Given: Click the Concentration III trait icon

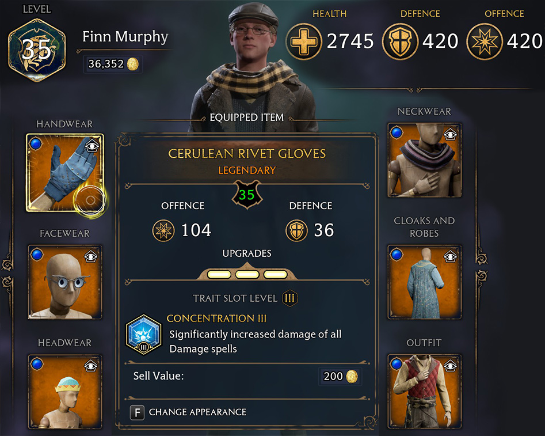Looking at the screenshot, I should coord(143,335).
